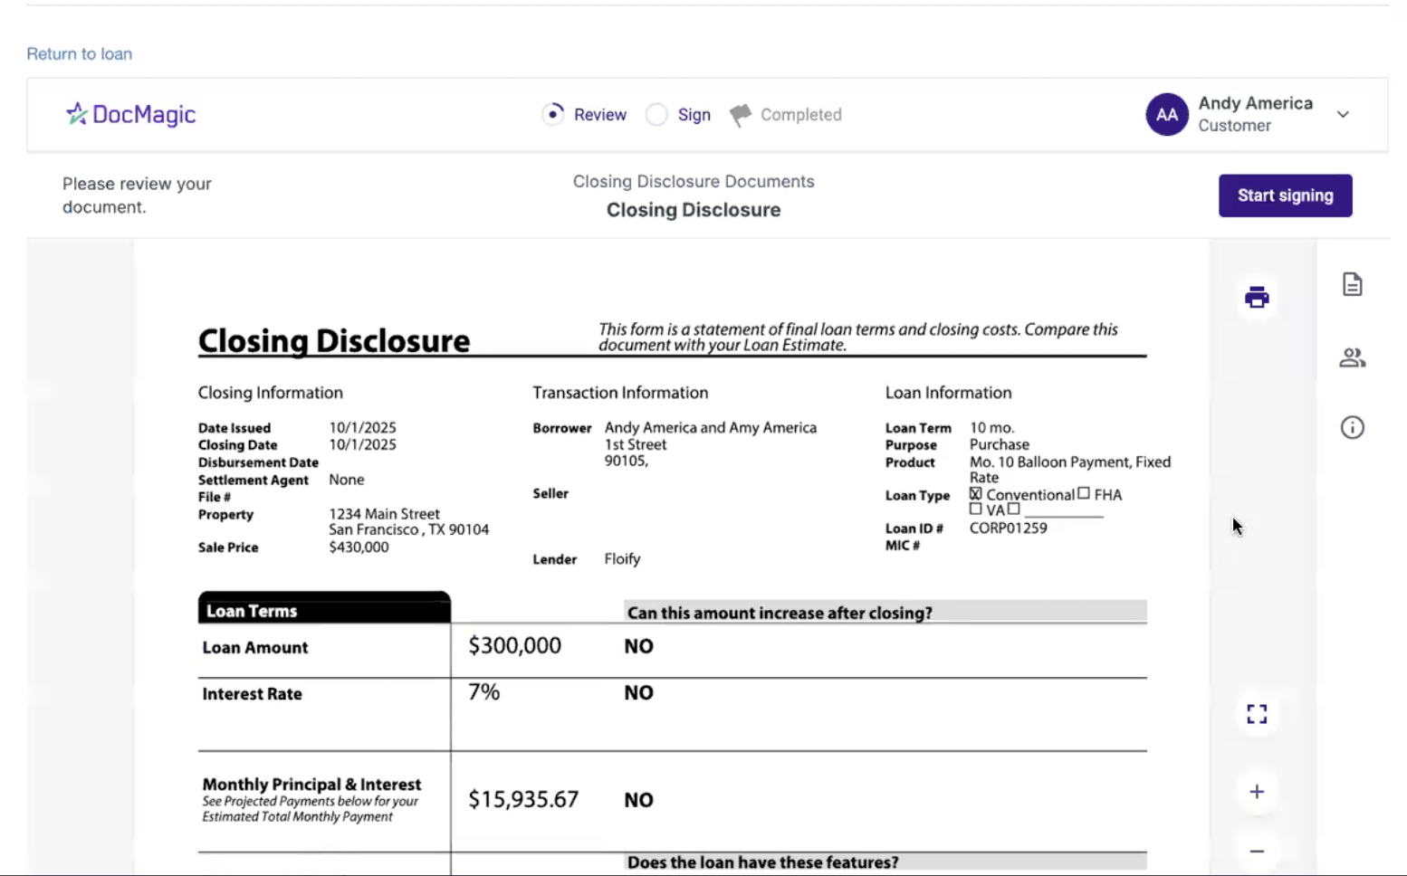Click the print document icon
Screen dimensions: 1407x876
tap(1257, 298)
